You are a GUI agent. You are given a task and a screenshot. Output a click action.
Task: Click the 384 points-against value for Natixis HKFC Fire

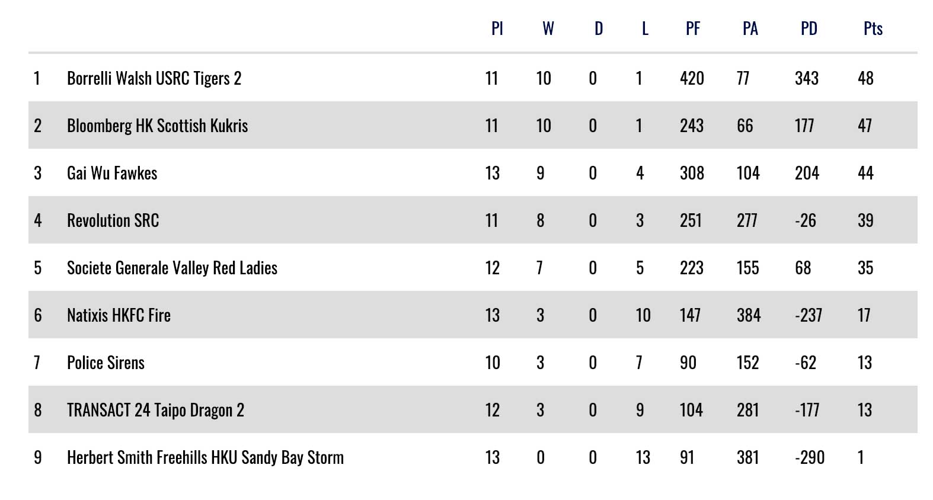(749, 315)
